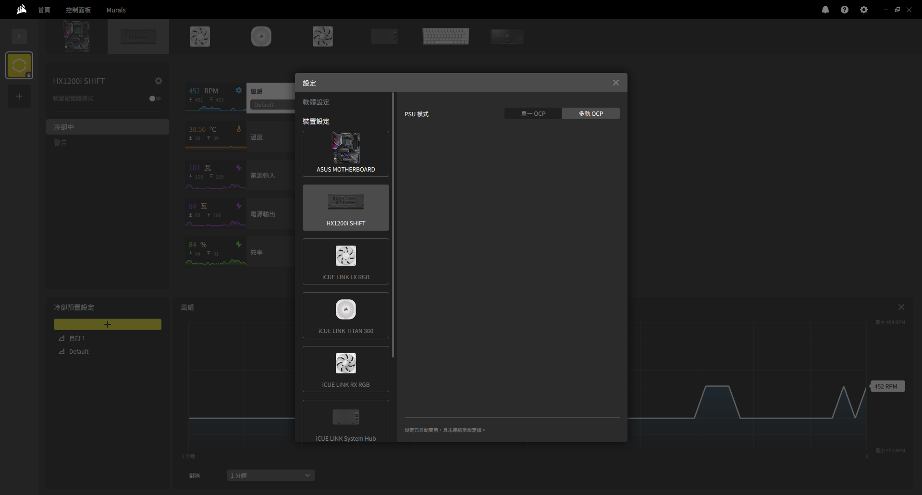Click the fan RPM sensor gear icon
The width and height of the screenshot is (922, 495).
tap(239, 90)
